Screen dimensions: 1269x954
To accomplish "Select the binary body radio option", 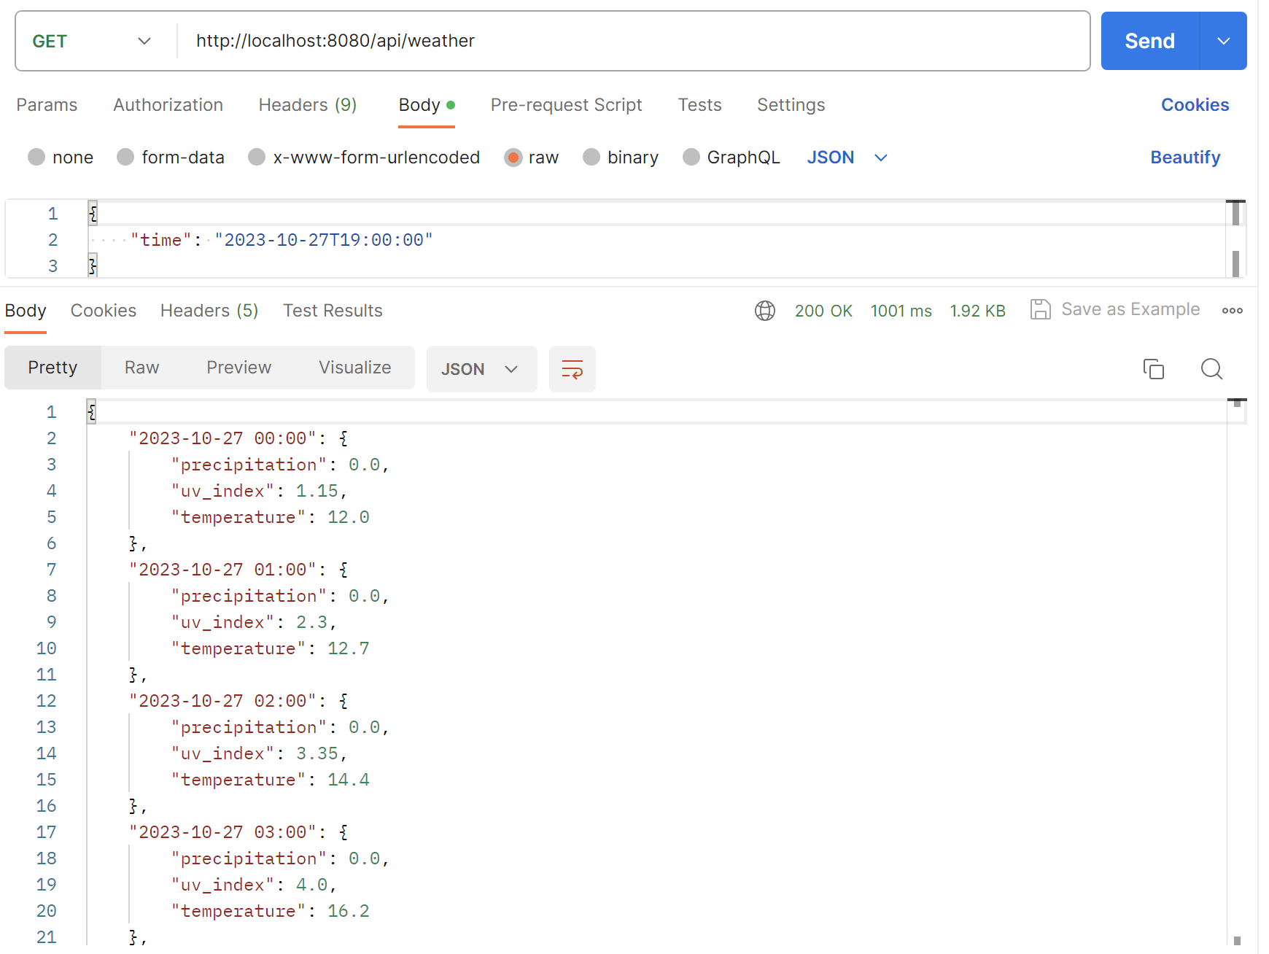I will pyautogui.click(x=591, y=157).
